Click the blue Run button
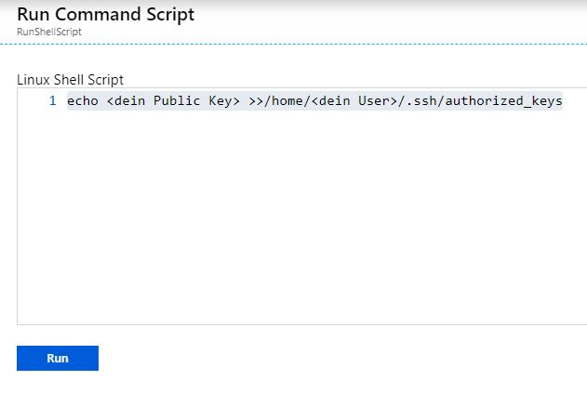 (57, 358)
